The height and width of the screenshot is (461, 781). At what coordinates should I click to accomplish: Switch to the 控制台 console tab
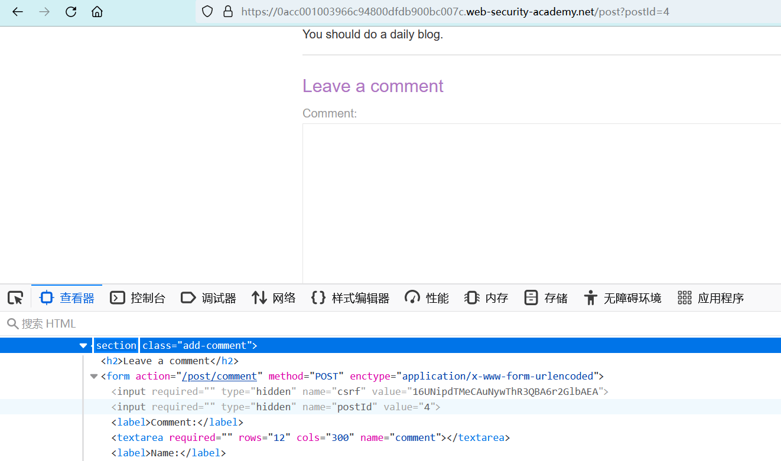coord(138,298)
